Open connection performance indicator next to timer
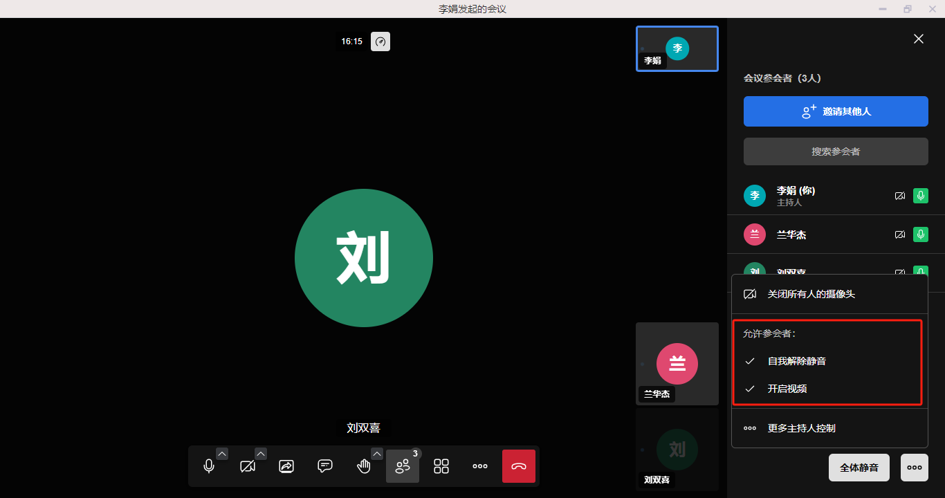 pyautogui.click(x=380, y=41)
